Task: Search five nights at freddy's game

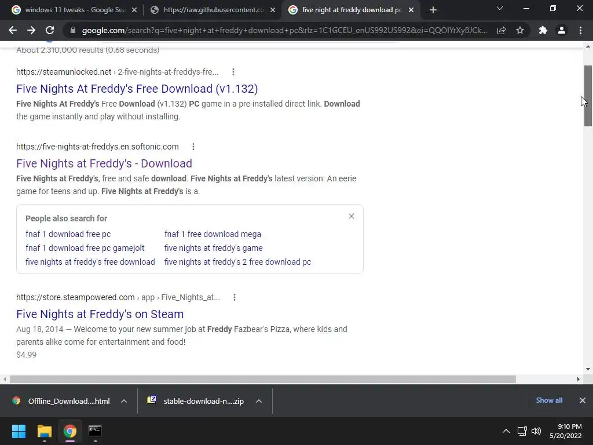Action: [x=213, y=248]
